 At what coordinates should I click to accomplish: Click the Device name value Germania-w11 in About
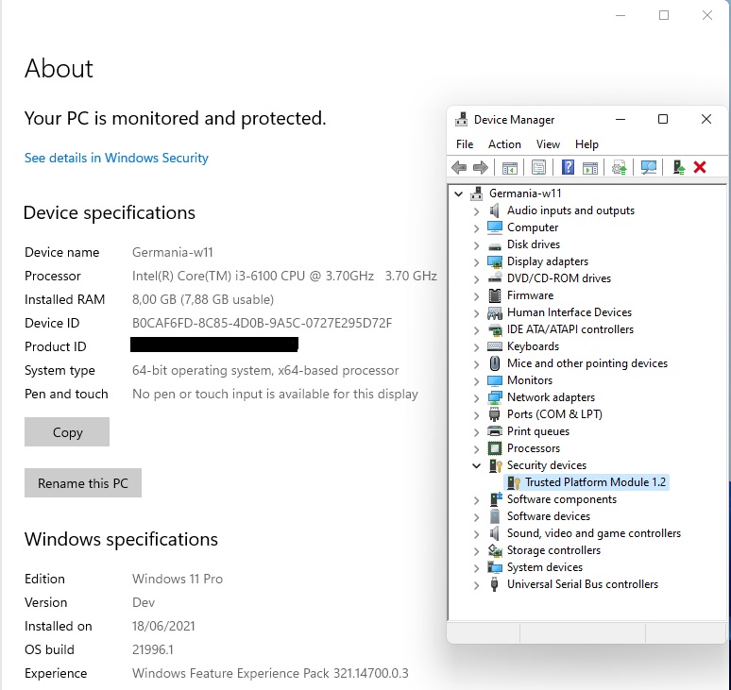(173, 252)
